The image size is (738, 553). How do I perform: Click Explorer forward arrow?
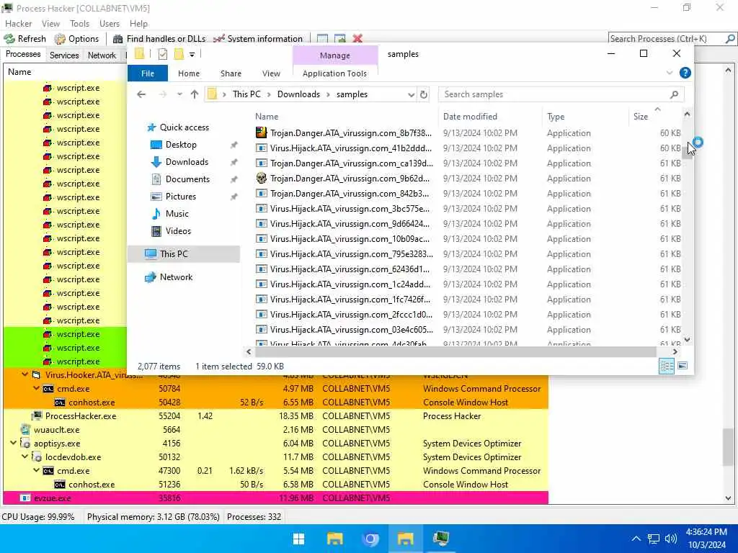tap(163, 94)
